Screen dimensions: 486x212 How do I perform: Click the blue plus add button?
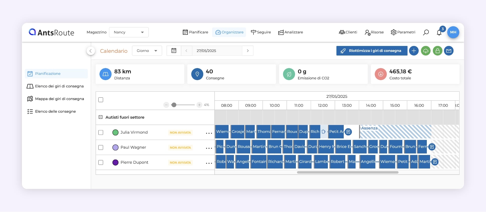click(414, 51)
